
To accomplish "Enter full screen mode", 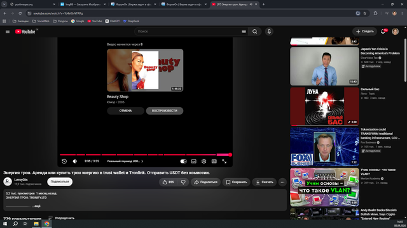I will point(224,161).
